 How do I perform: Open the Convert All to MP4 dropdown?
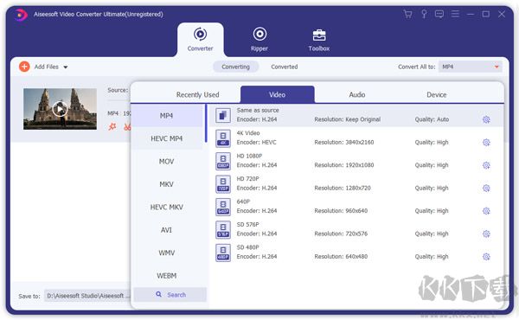(470, 67)
